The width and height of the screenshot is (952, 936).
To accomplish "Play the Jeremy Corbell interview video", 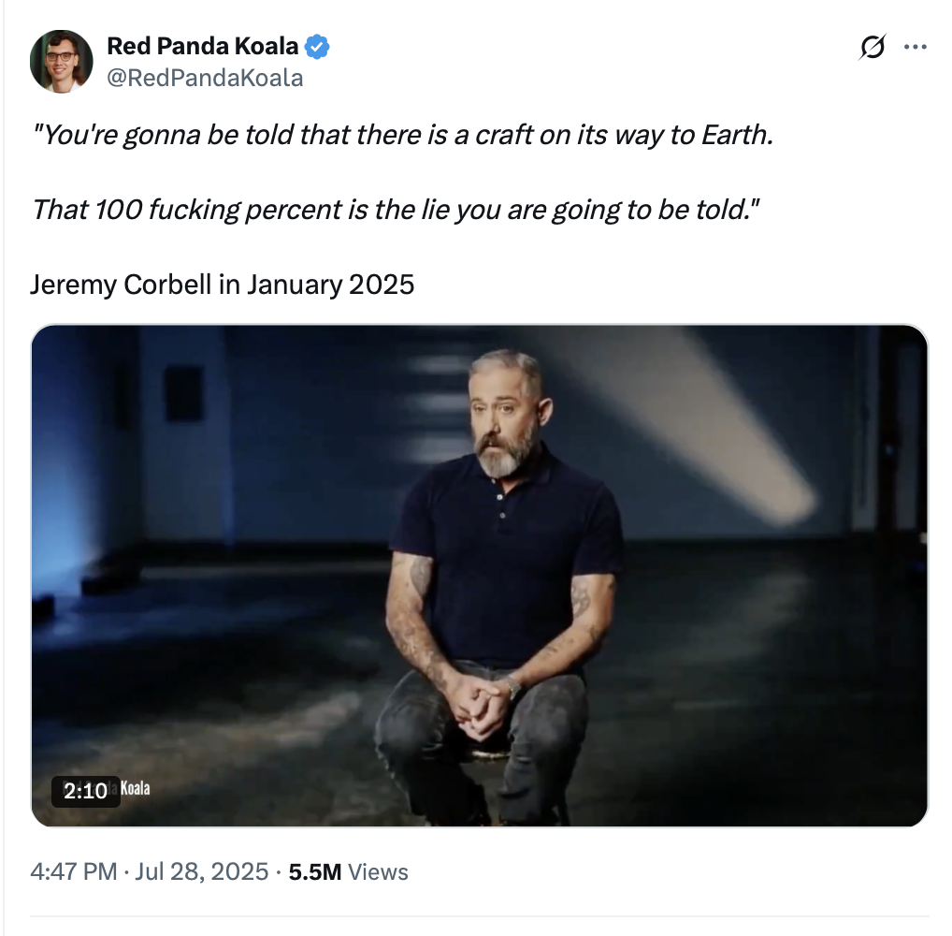I will (479, 576).
